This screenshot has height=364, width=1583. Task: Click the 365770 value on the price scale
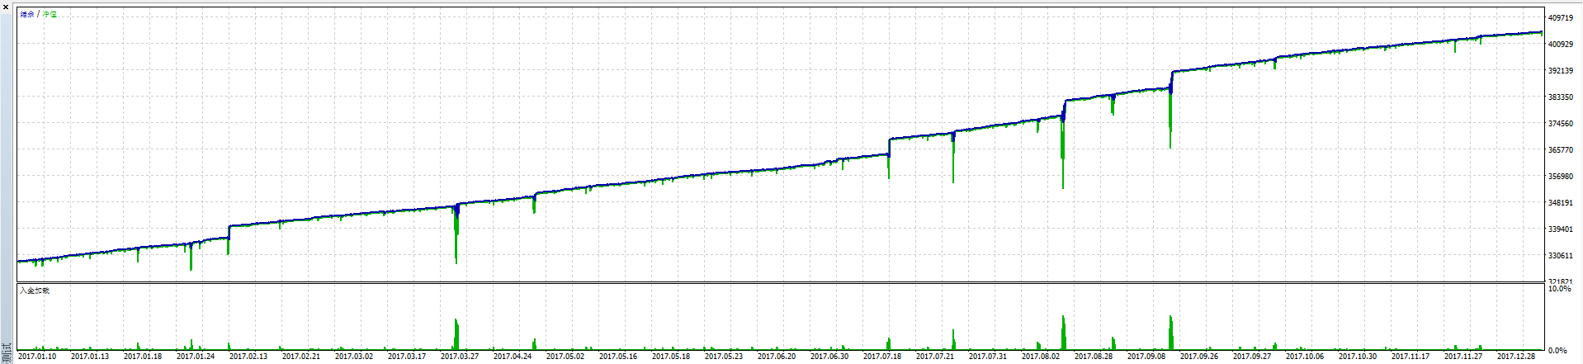point(1560,150)
